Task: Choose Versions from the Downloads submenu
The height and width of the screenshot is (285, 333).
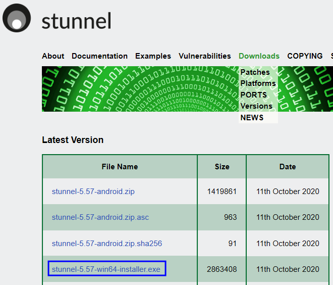Action: point(256,106)
